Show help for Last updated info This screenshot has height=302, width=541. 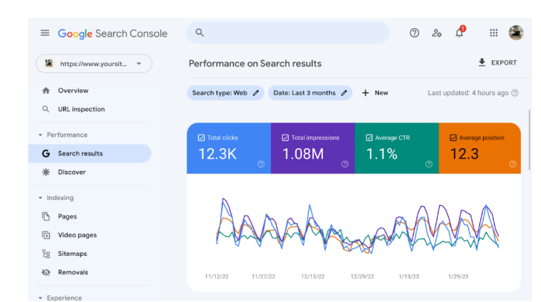(x=515, y=93)
